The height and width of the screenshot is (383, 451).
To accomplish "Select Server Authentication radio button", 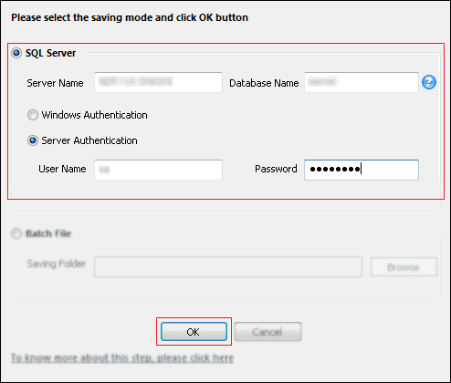I will click(33, 140).
